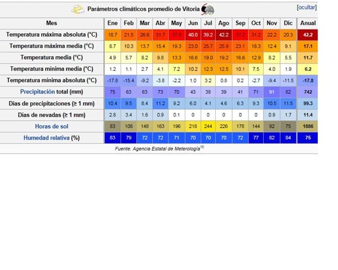Click the May column header
The image size is (338, 270).
click(x=176, y=23)
